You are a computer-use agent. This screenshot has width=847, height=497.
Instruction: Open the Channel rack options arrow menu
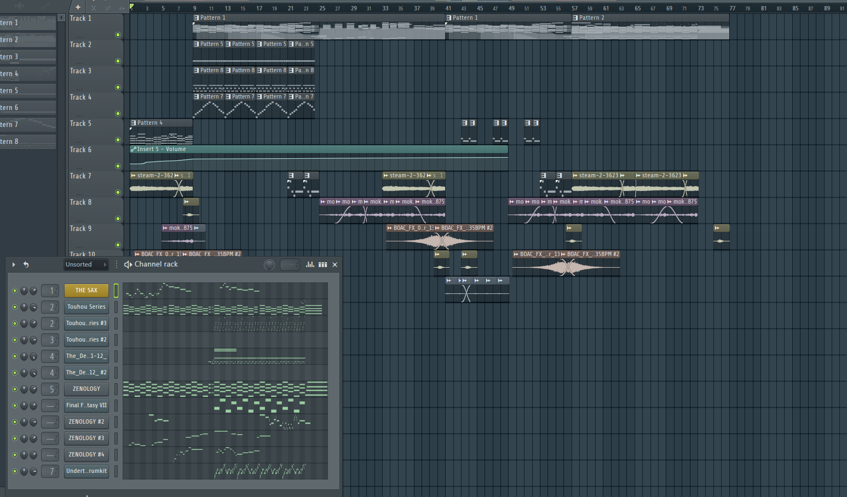point(14,264)
